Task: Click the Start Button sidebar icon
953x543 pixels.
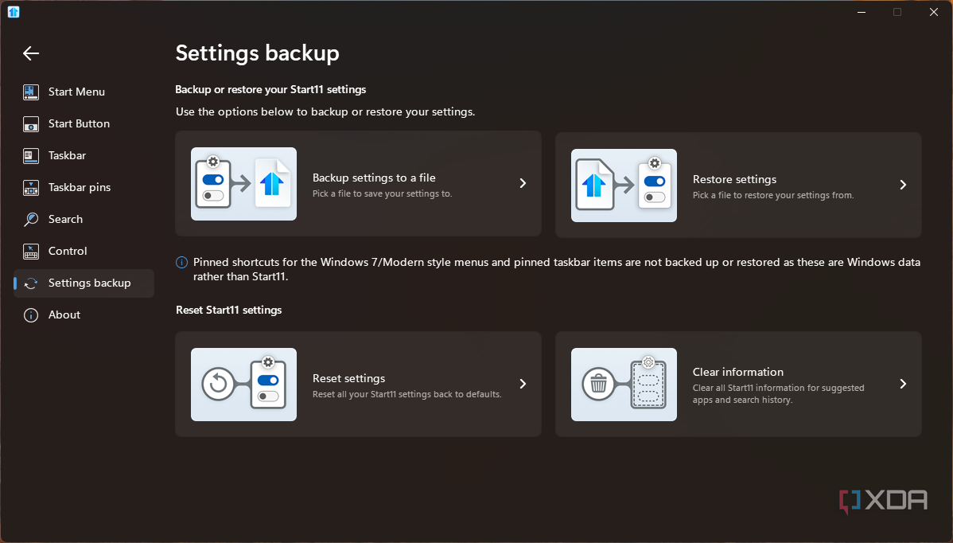Action: (x=31, y=124)
